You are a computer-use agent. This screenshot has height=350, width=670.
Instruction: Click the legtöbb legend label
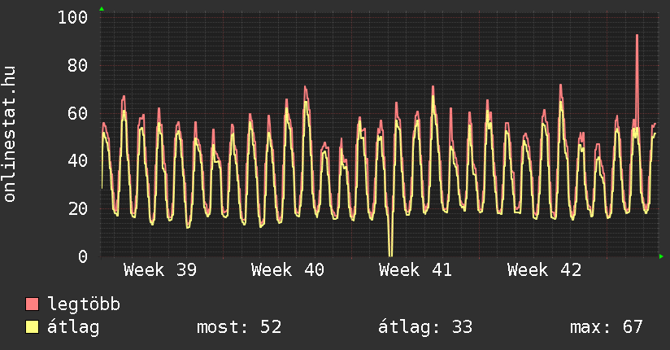85,304
